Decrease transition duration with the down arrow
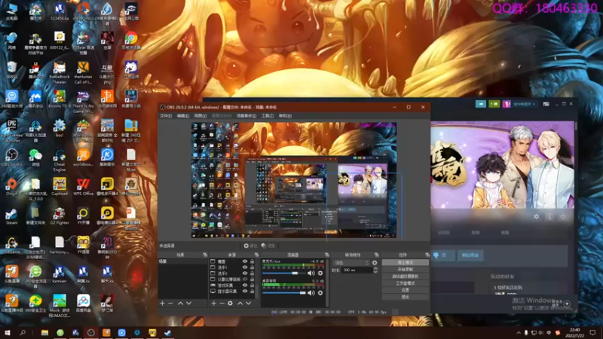This screenshot has height=339, width=603. pos(375,272)
